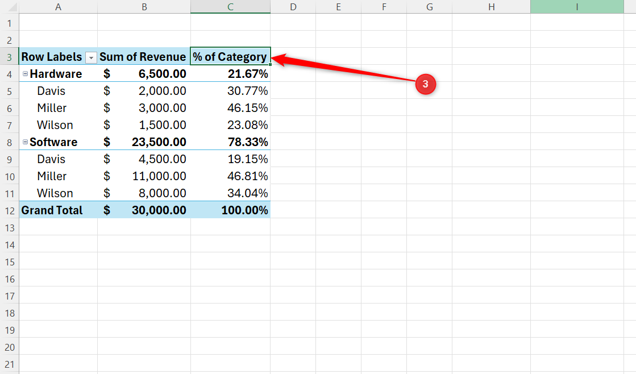Image resolution: width=636 pixels, height=374 pixels.
Task: Select row 3 header
Action: 9,57
